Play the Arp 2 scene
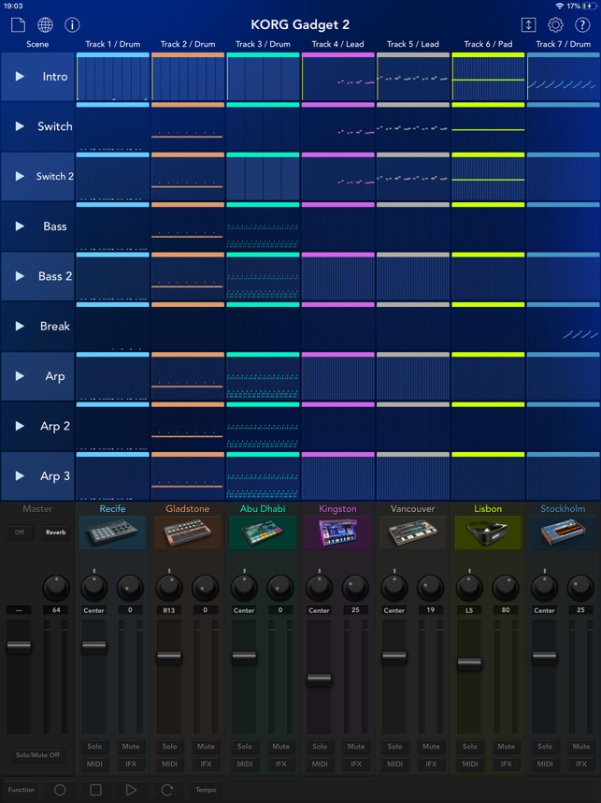The width and height of the screenshot is (601, 803). click(20, 426)
